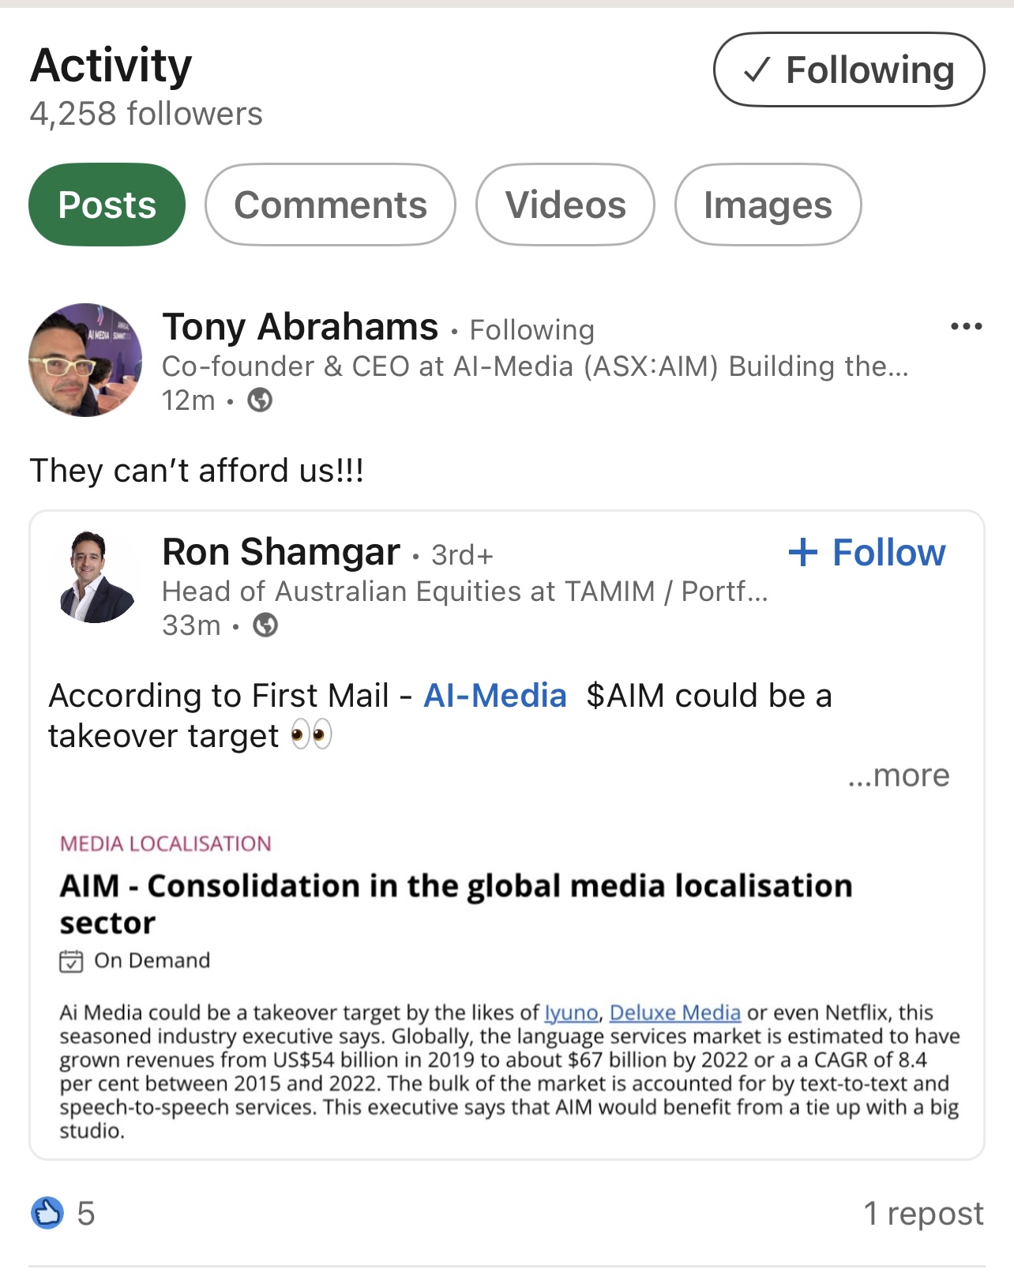Switch to the Videos tab
This screenshot has width=1014, height=1273.
565,205
